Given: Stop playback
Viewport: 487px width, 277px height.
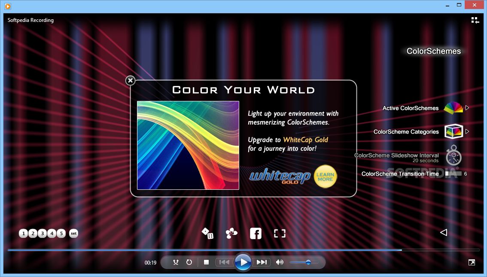Looking at the screenshot, I should (206, 262).
